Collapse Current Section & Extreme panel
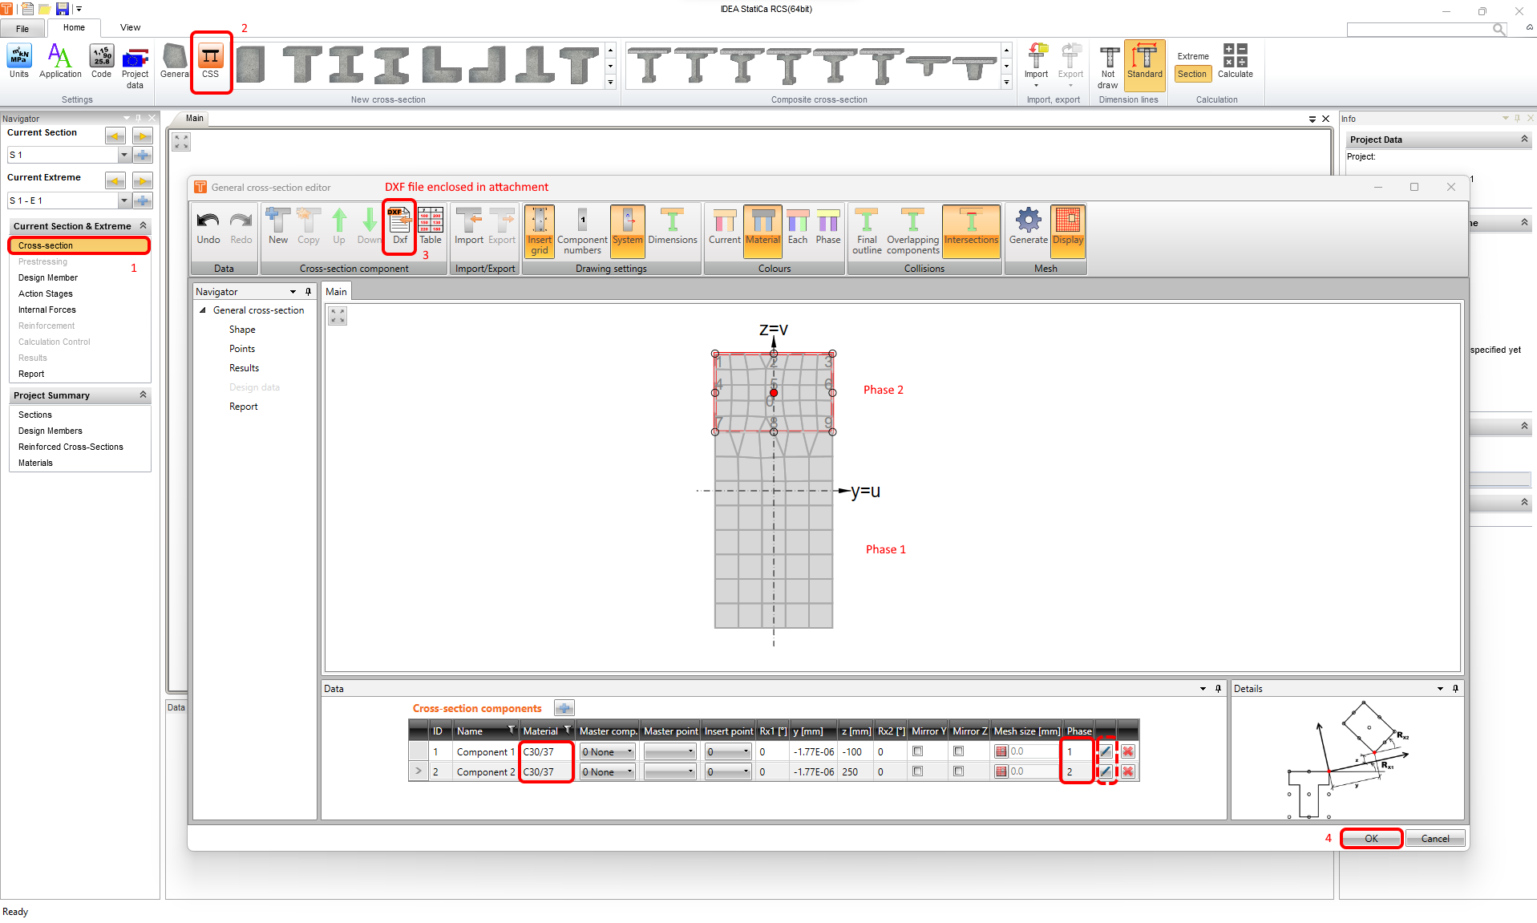The width and height of the screenshot is (1537, 923). point(144,225)
